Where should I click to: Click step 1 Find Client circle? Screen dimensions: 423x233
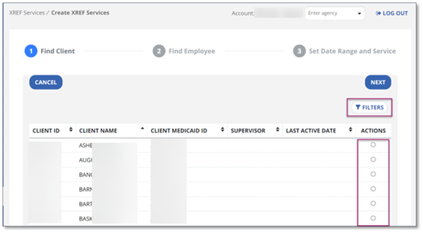(x=31, y=51)
